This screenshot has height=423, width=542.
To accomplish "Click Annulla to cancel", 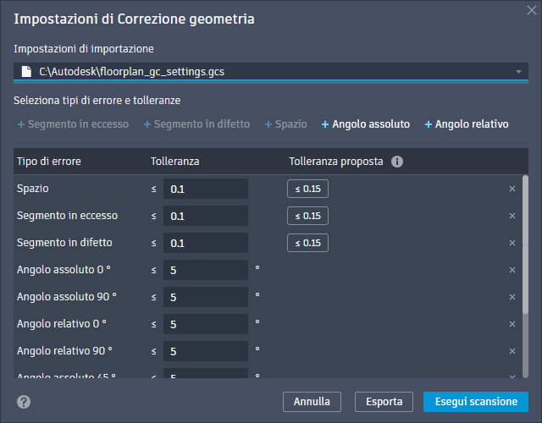I will 312,401.
